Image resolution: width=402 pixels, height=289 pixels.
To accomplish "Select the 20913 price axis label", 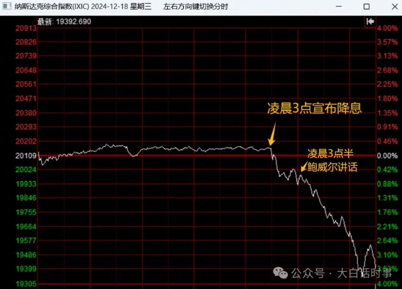I will 26,28.
